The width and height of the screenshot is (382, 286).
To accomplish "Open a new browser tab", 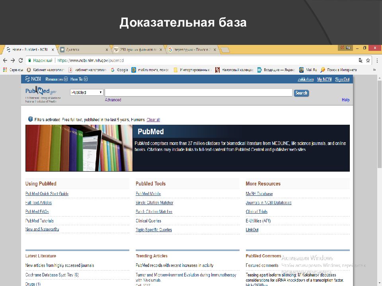I will [x=225, y=50].
